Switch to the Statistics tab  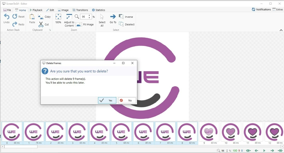tap(99, 10)
